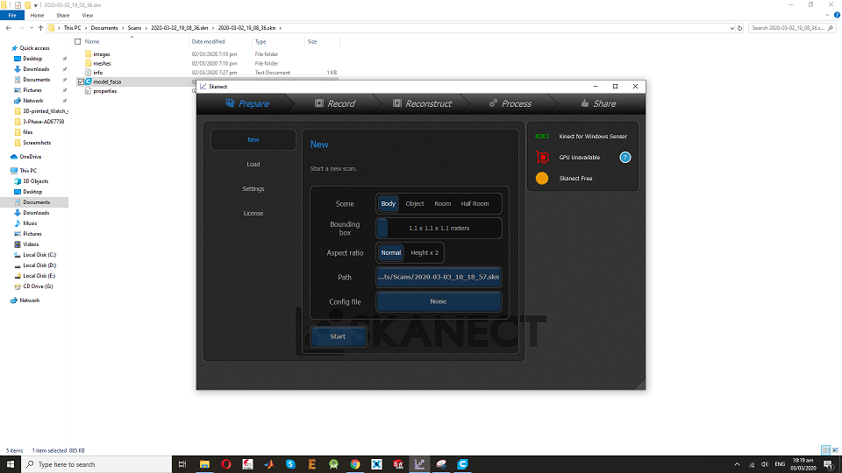
Task: Open Task View on the taskbar
Action: 182,464
